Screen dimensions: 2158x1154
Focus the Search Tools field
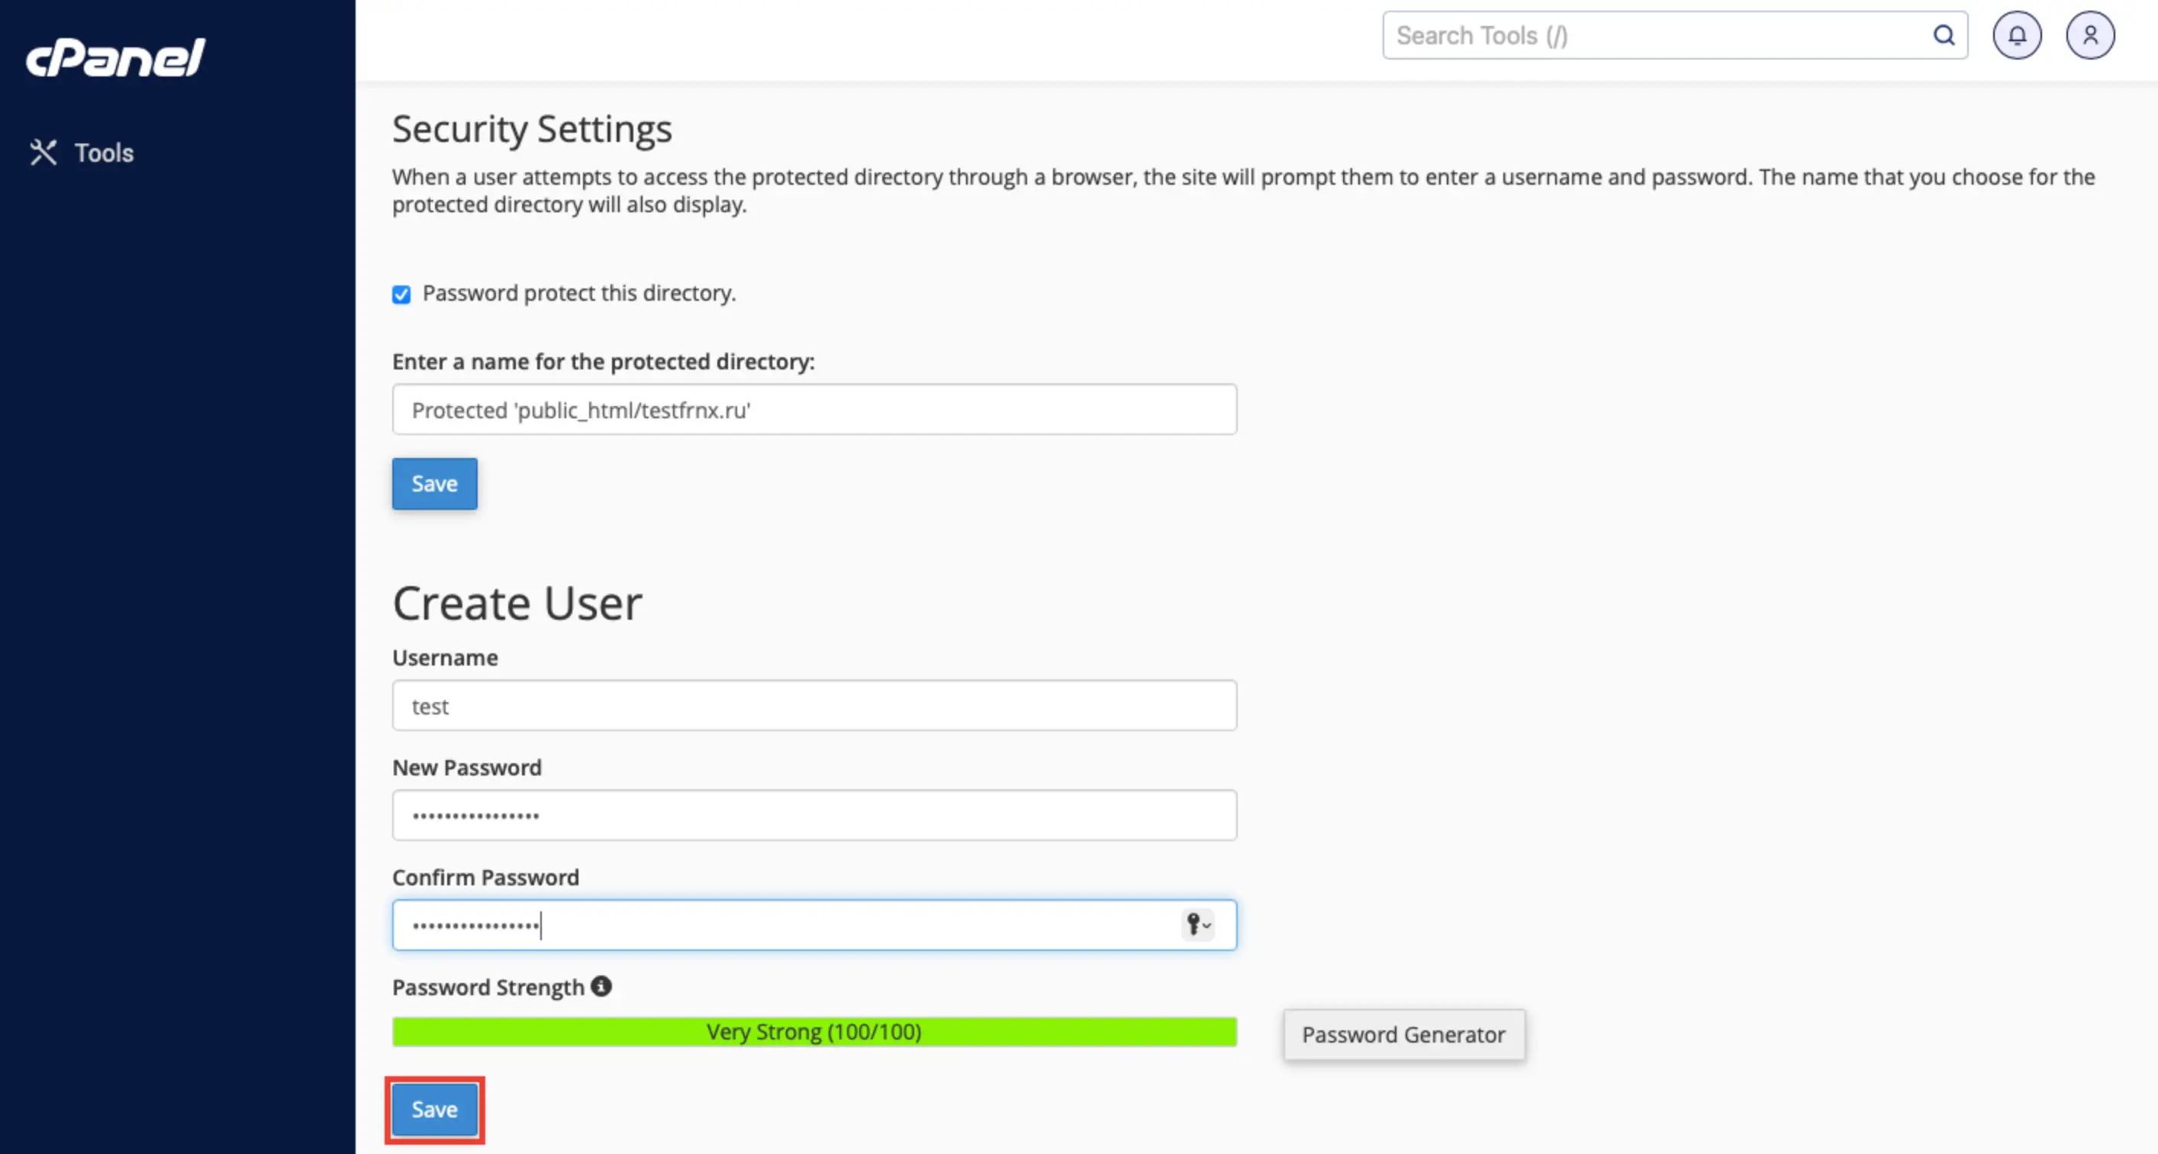coord(1659,35)
